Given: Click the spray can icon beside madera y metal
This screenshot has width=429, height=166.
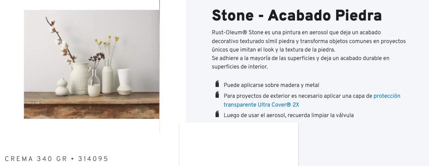Looking at the screenshot, I should 217,84.
